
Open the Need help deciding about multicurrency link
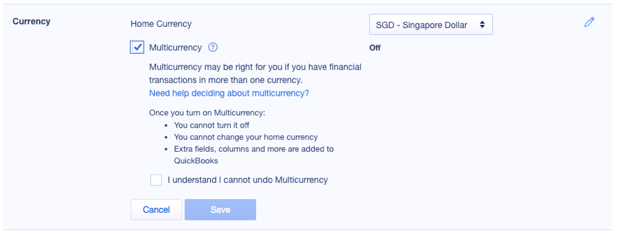point(229,93)
